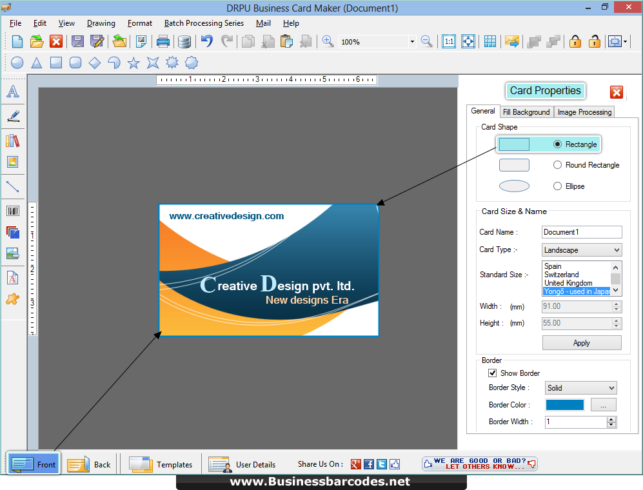Click the books library icon in sidebar
The image size is (643, 490).
(x=13, y=141)
